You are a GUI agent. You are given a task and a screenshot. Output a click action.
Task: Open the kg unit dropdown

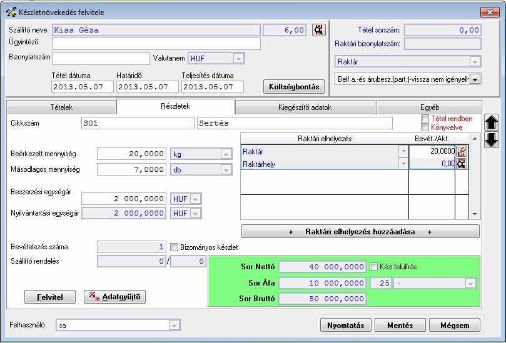point(226,154)
